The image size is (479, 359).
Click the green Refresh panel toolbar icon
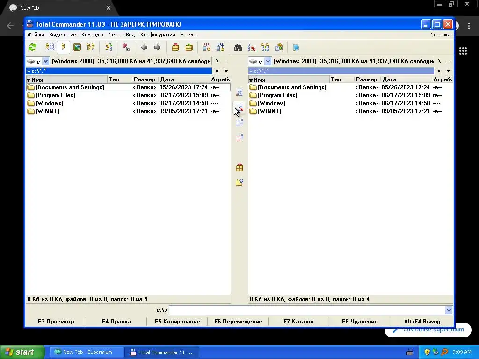[32, 47]
